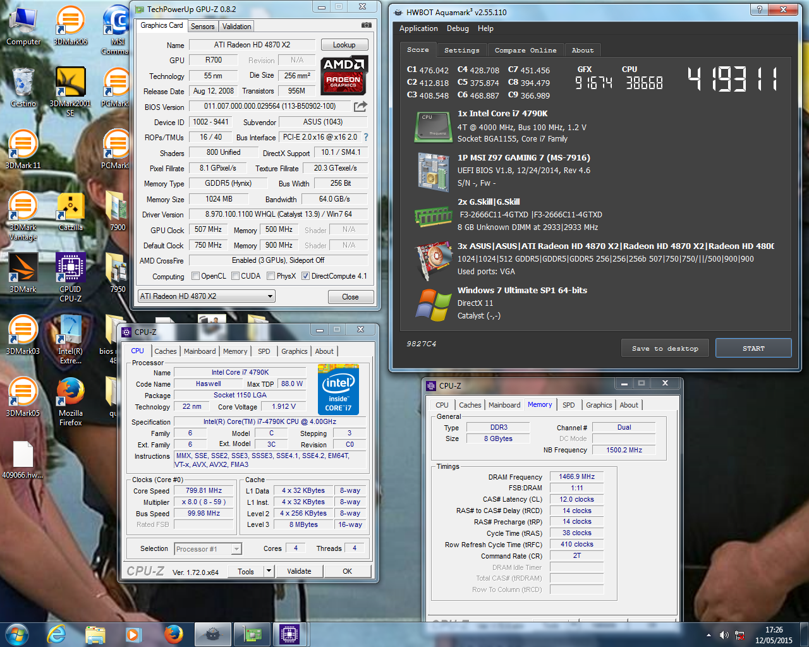Switch to Aquamark Compare Online tab
This screenshot has width=809, height=647.
pyautogui.click(x=525, y=51)
